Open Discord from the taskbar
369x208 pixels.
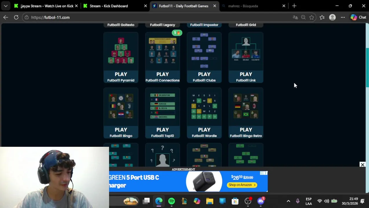pos(260,201)
